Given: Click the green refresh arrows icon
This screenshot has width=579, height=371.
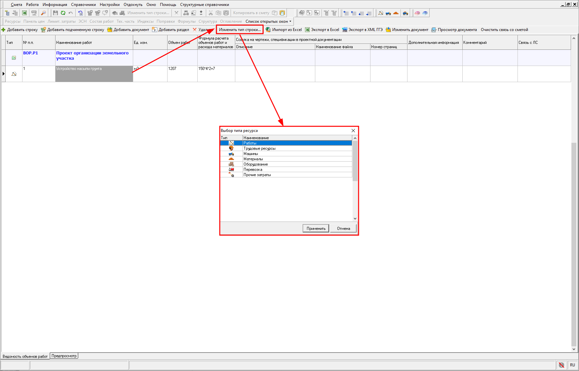Looking at the screenshot, I should (x=63, y=13).
